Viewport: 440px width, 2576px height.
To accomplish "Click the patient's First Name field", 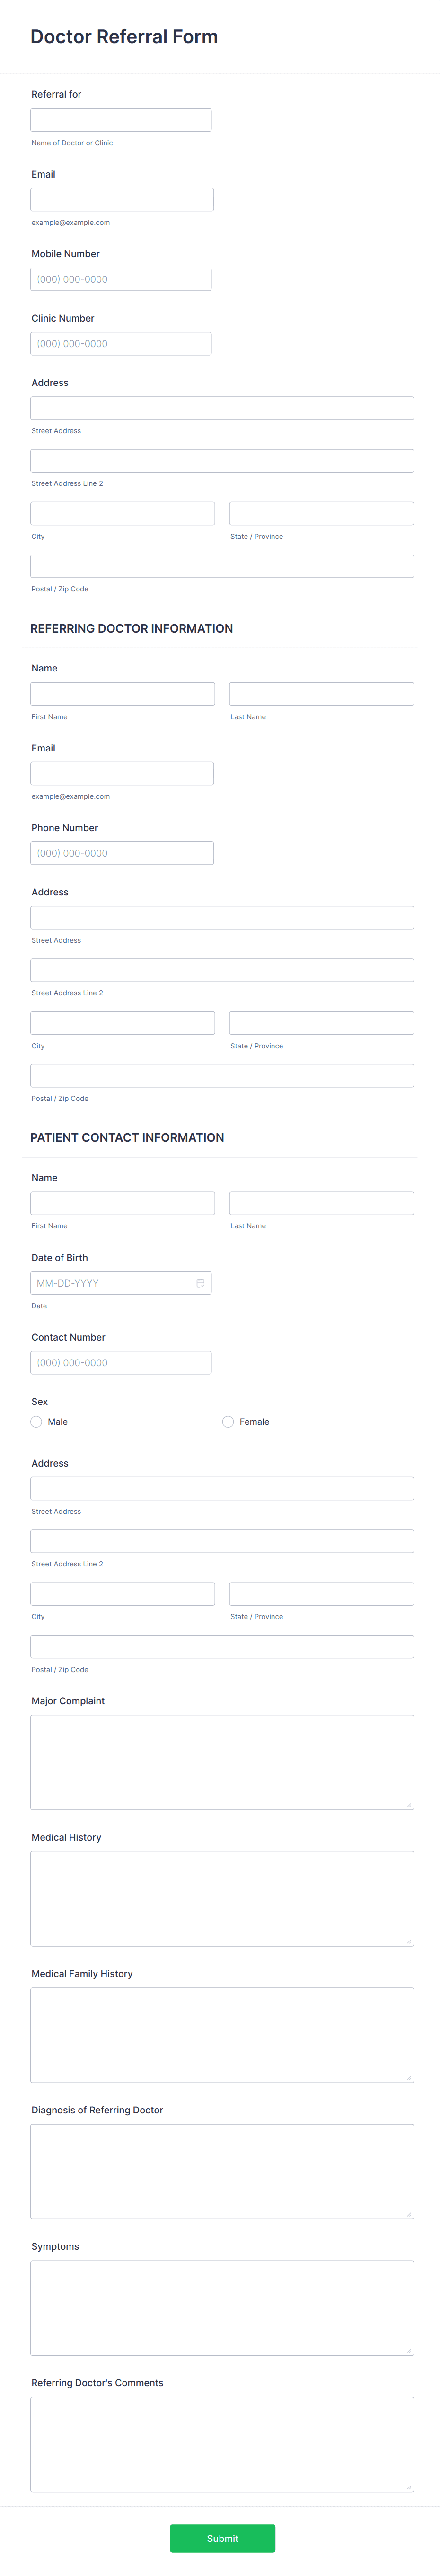I will tap(123, 1203).
